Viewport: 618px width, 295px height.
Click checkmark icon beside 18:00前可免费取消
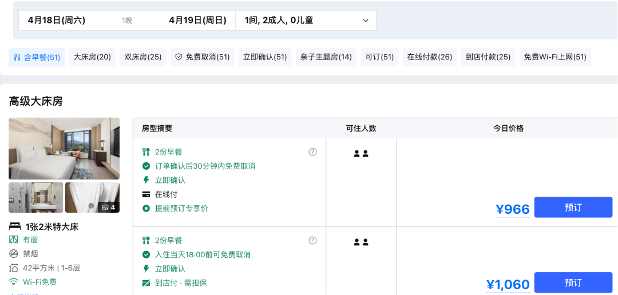tap(146, 254)
